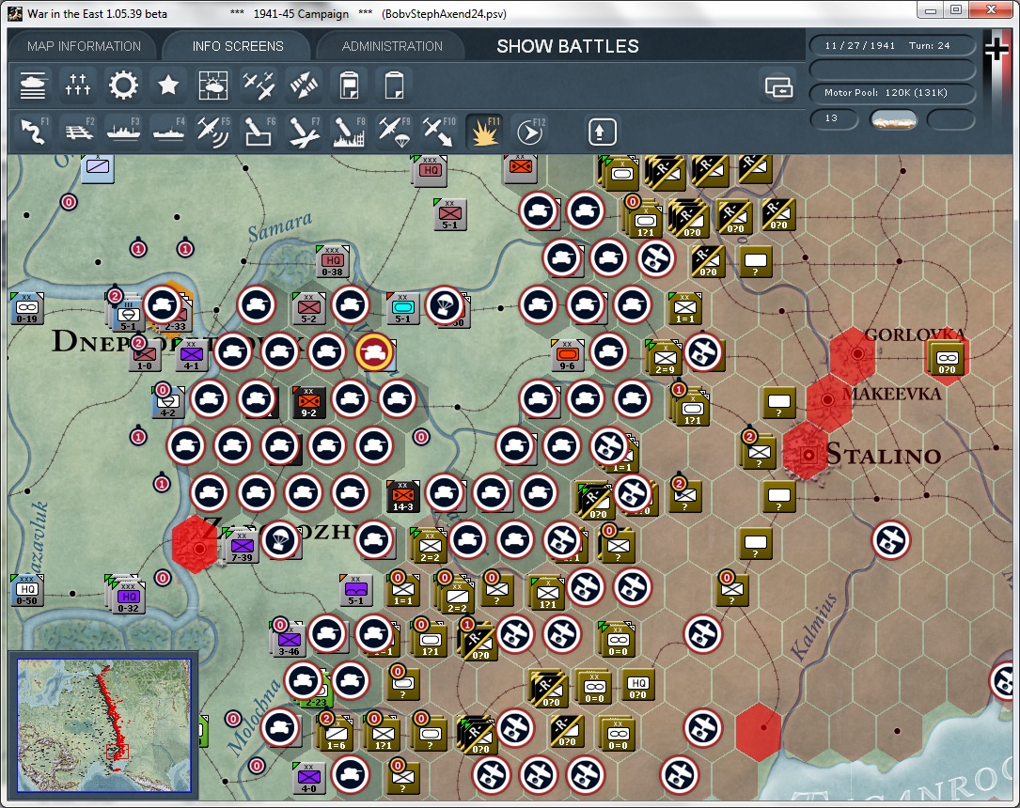Click the Motor Pool 120K (131K) readout
The image size is (1020, 808).
click(892, 93)
